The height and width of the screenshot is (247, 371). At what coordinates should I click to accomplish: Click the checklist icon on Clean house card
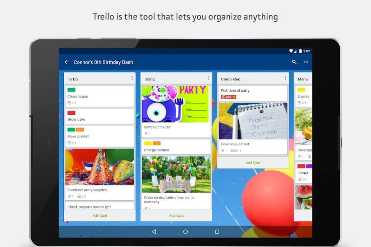69,103
